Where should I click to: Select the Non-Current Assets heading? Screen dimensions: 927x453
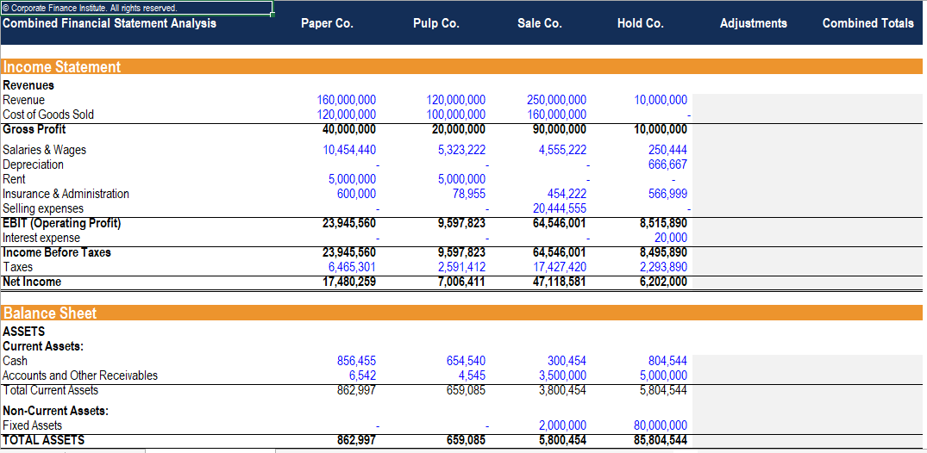55,411
